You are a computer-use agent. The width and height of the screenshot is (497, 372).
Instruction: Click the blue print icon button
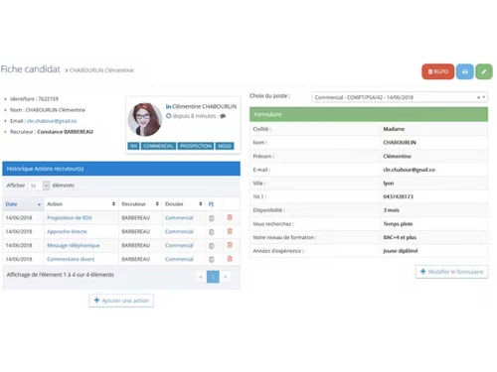coord(465,71)
